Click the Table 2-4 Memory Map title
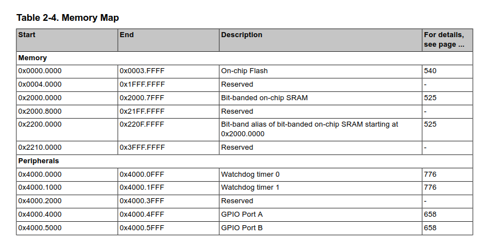Screen dimensions: 483x237 click(x=68, y=18)
